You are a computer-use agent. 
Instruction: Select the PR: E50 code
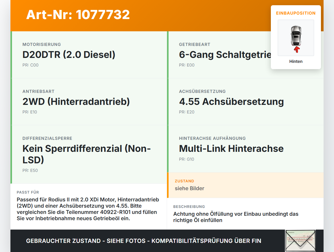point(30,170)
